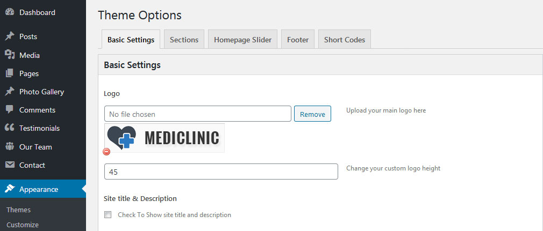Click the Dashboard gauge icon
This screenshot has width=543, height=231.
pos(10,12)
